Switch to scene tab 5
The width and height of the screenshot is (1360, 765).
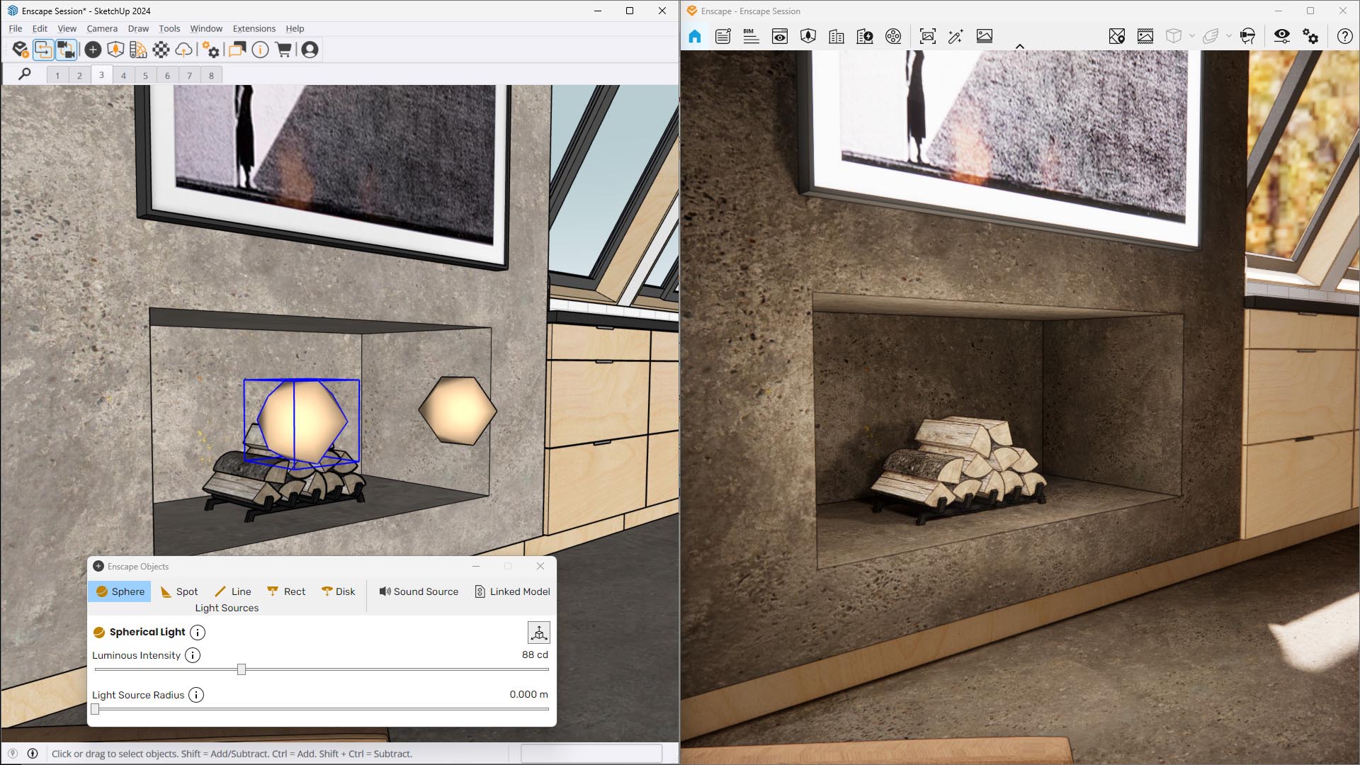click(145, 74)
